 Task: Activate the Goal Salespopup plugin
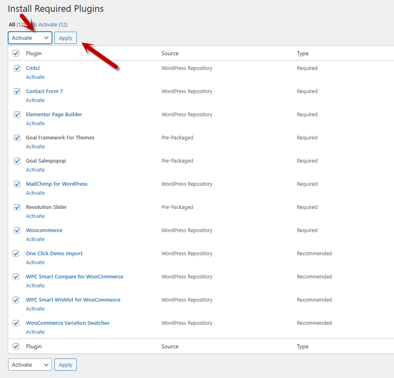[35, 170]
